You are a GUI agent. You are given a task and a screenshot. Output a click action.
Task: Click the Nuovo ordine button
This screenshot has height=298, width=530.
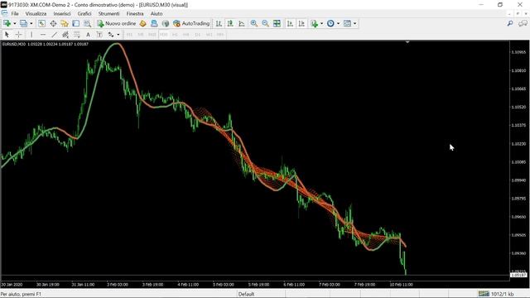(116, 23)
